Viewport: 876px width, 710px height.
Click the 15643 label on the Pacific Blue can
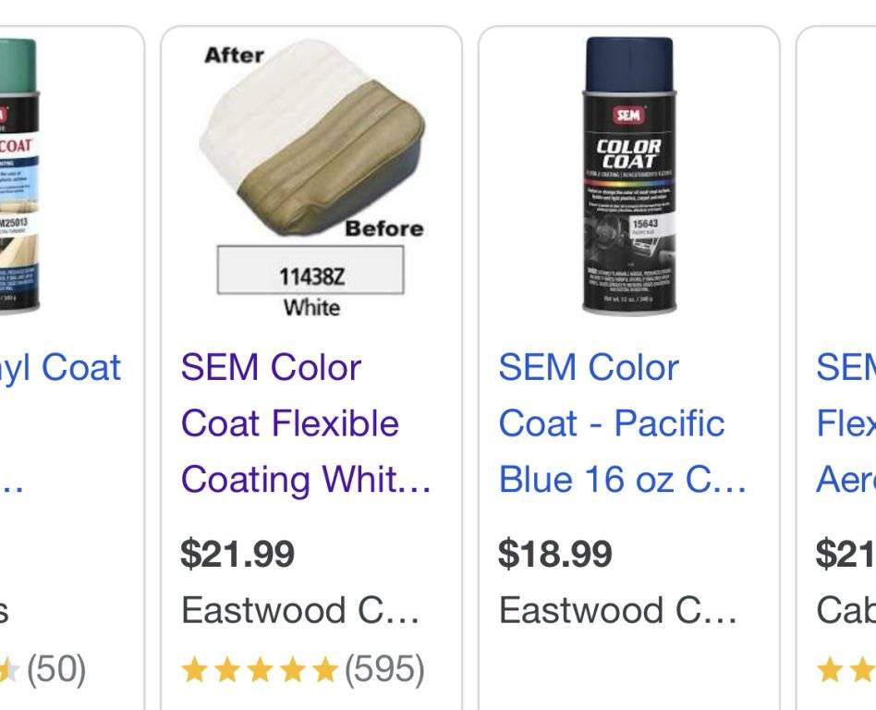[644, 226]
